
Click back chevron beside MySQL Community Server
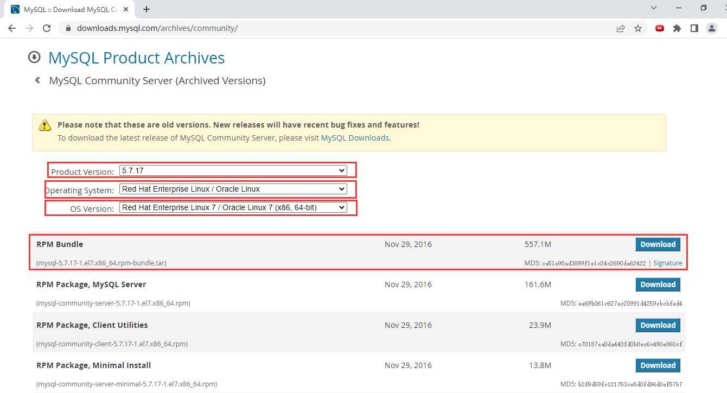[37, 80]
